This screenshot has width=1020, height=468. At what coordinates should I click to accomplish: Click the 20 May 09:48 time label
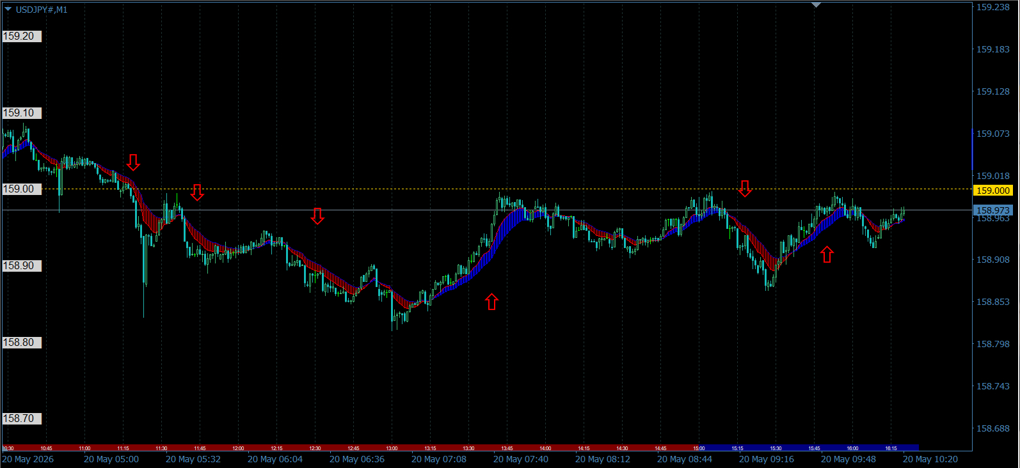[849, 459]
